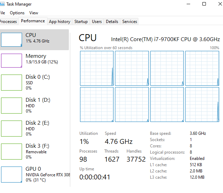Switch to the Startup tab
Image resolution: width=223 pixels, height=193 pixels.
coord(81,22)
